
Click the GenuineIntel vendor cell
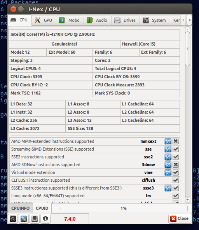(65, 44)
